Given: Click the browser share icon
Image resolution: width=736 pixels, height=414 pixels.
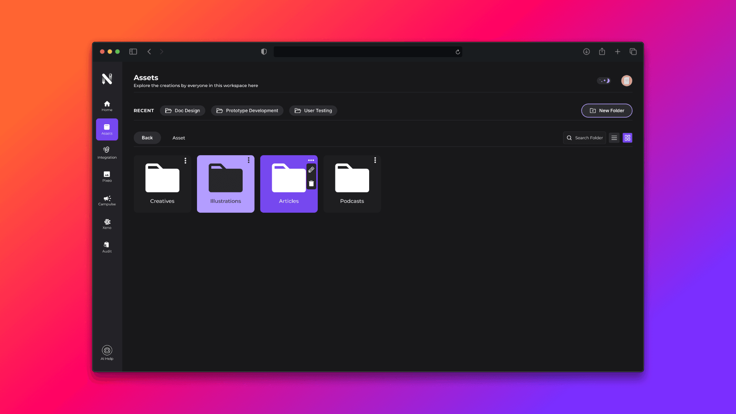Looking at the screenshot, I should (602, 51).
